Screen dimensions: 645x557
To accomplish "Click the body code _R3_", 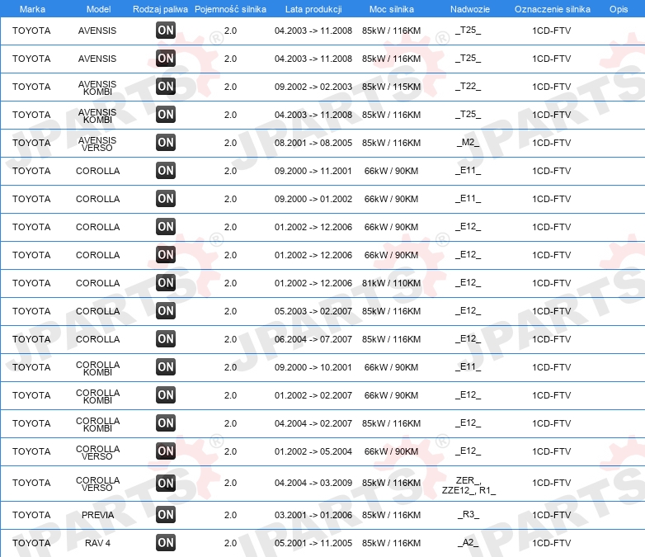I will click(x=468, y=514).
